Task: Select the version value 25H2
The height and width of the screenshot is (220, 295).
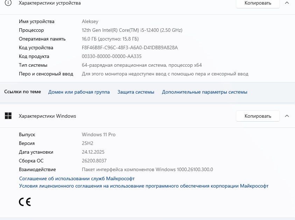Action: point(87,143)
